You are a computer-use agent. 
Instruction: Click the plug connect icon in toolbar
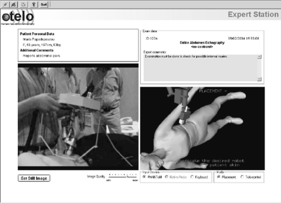pos(4,3)
